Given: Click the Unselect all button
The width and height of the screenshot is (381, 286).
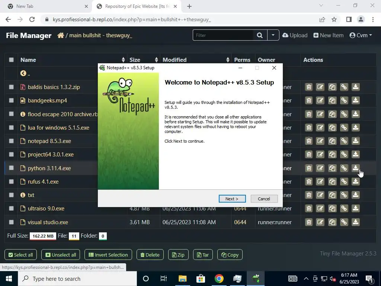Looking at the screenshot, I should (x=61, y=255).
